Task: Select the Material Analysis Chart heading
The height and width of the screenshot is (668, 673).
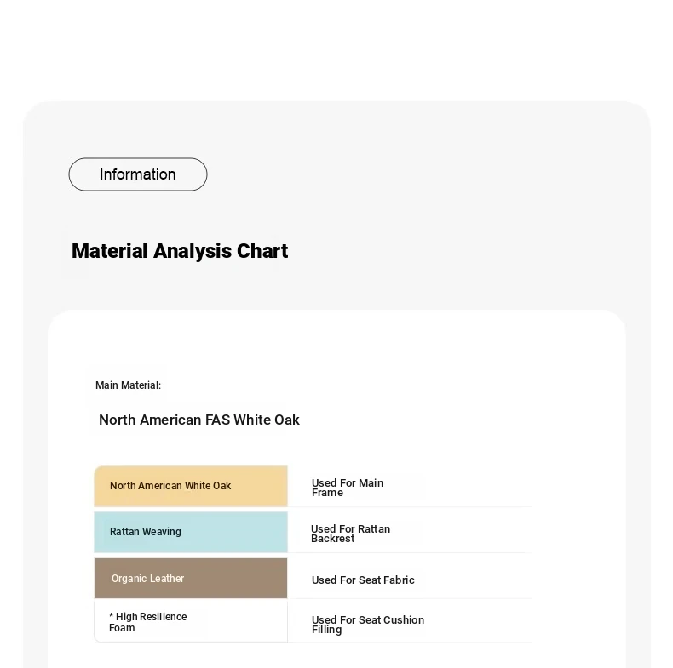Action: (180, 251)
